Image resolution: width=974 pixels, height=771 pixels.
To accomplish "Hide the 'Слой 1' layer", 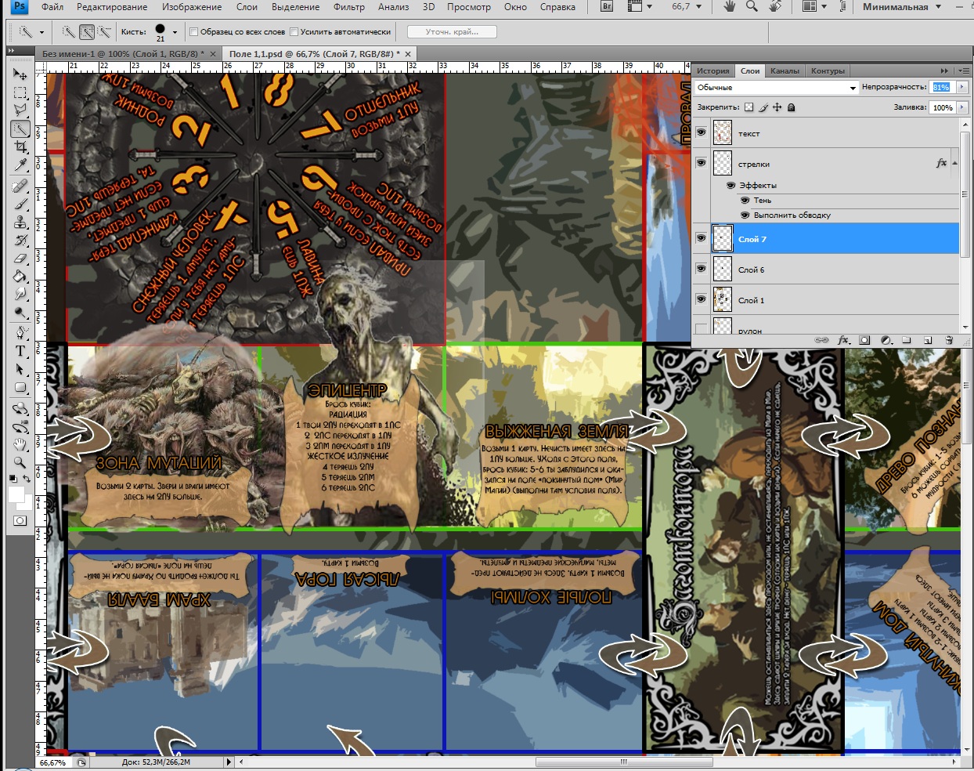I will (701, 299).
